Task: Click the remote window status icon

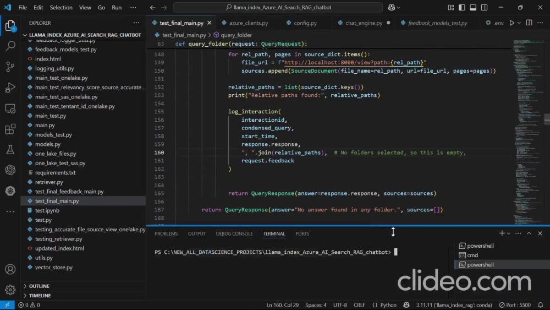Action: [7, 304]
